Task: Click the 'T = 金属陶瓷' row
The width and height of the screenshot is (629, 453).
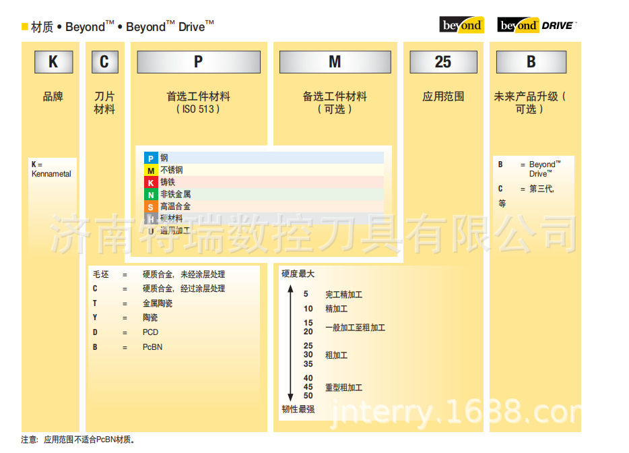Action: (133, 303)
